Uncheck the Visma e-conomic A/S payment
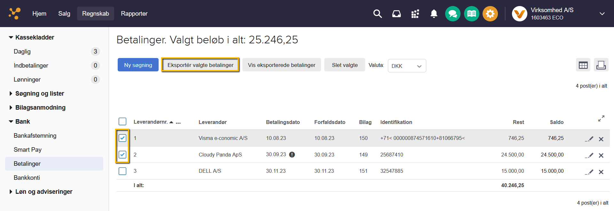614x211 pixels. click(122, 138)
